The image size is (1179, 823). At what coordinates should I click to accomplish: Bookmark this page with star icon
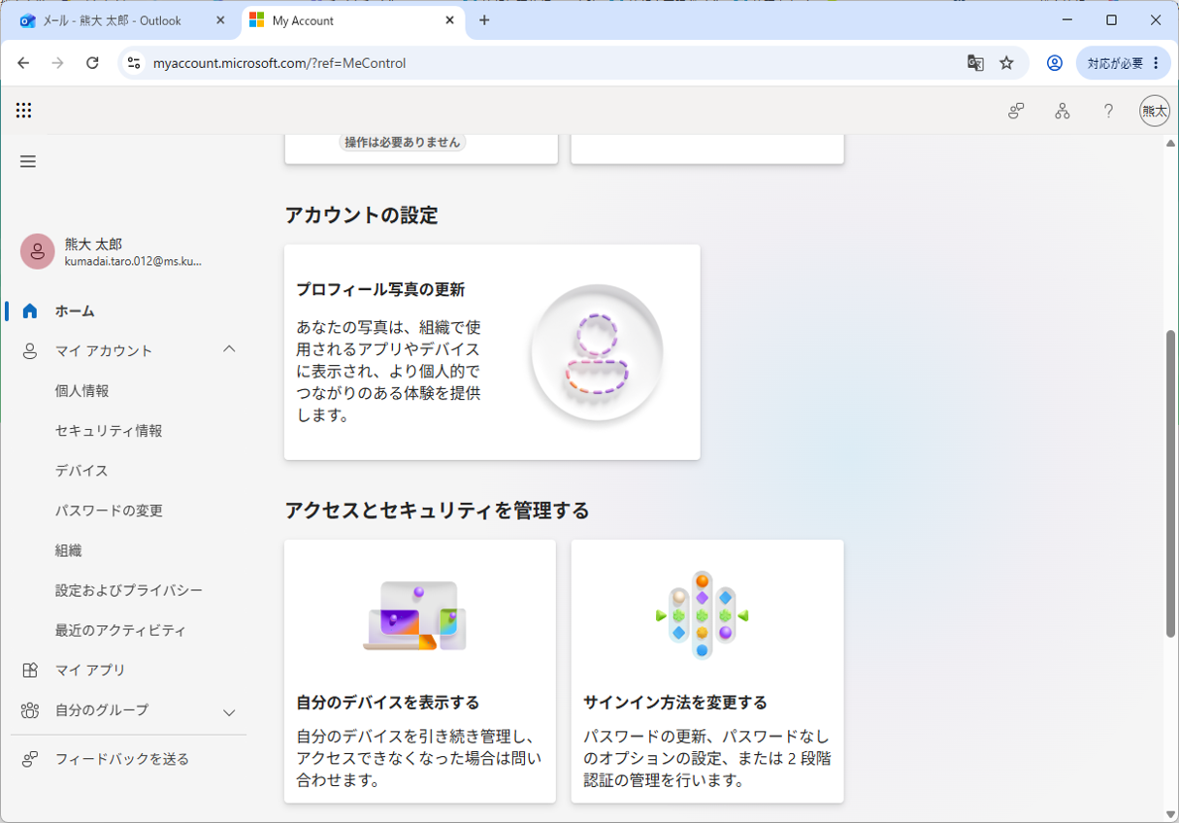(1006, 63)
